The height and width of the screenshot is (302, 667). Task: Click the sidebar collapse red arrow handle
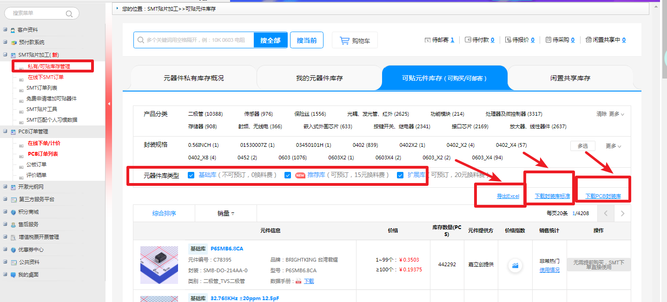click(109, 104)
